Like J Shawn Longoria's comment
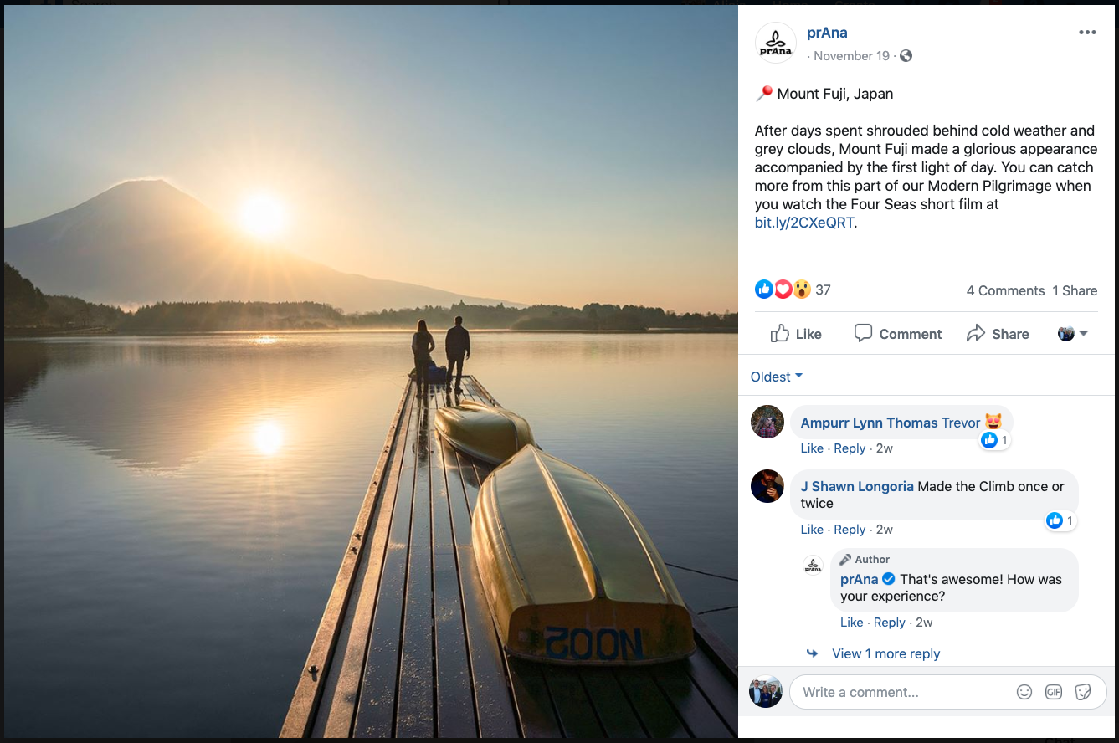 pos(812,529)
